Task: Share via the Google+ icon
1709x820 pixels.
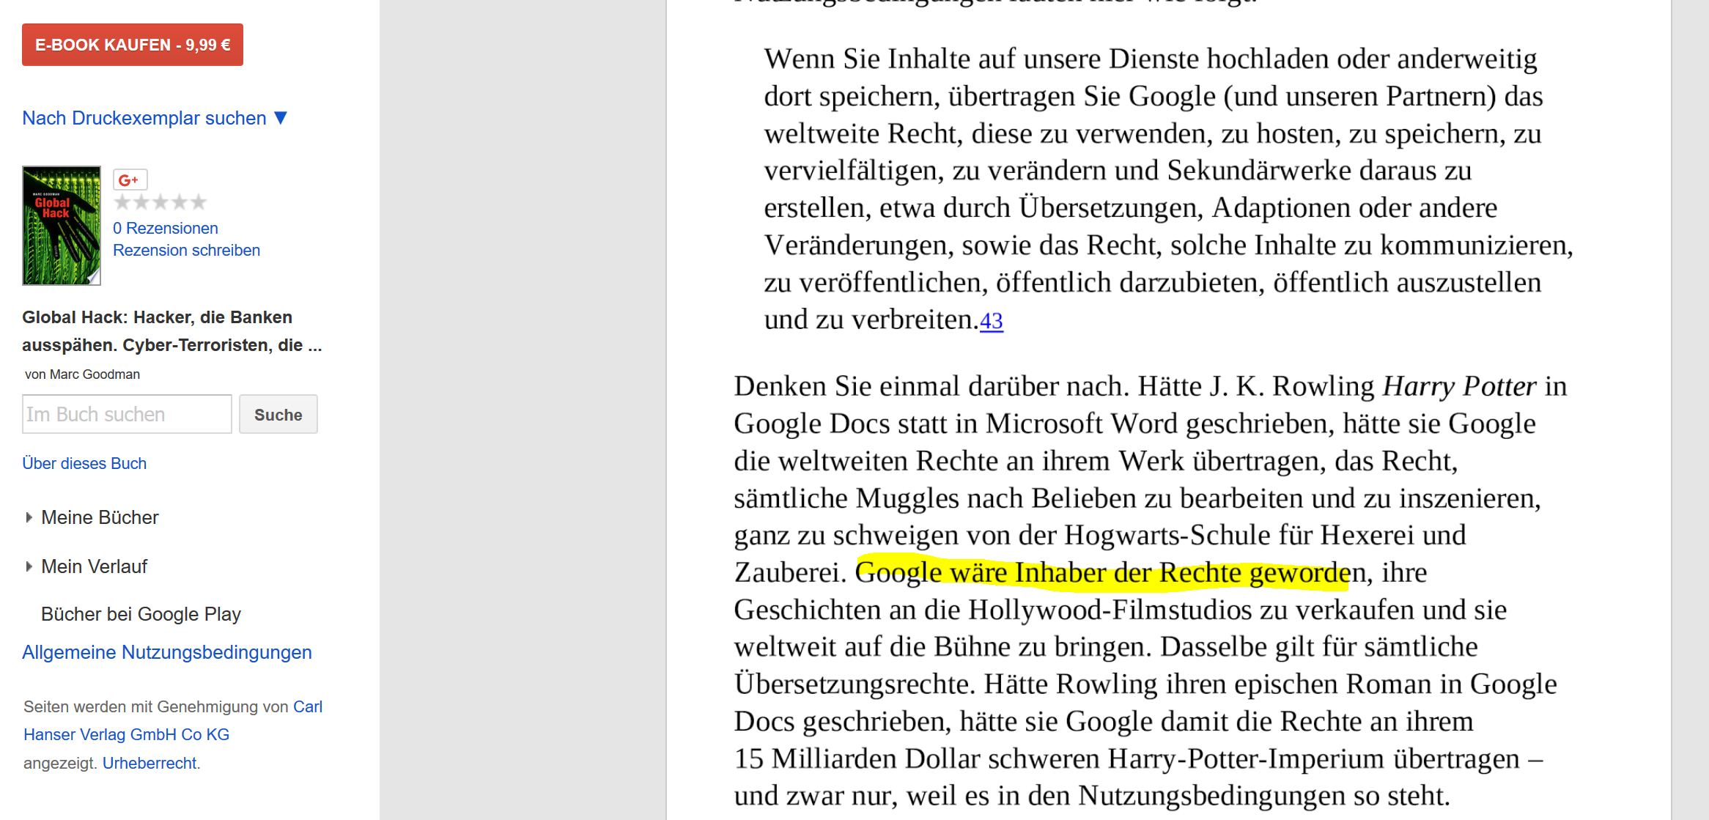Action: click(x=130, y=180)
